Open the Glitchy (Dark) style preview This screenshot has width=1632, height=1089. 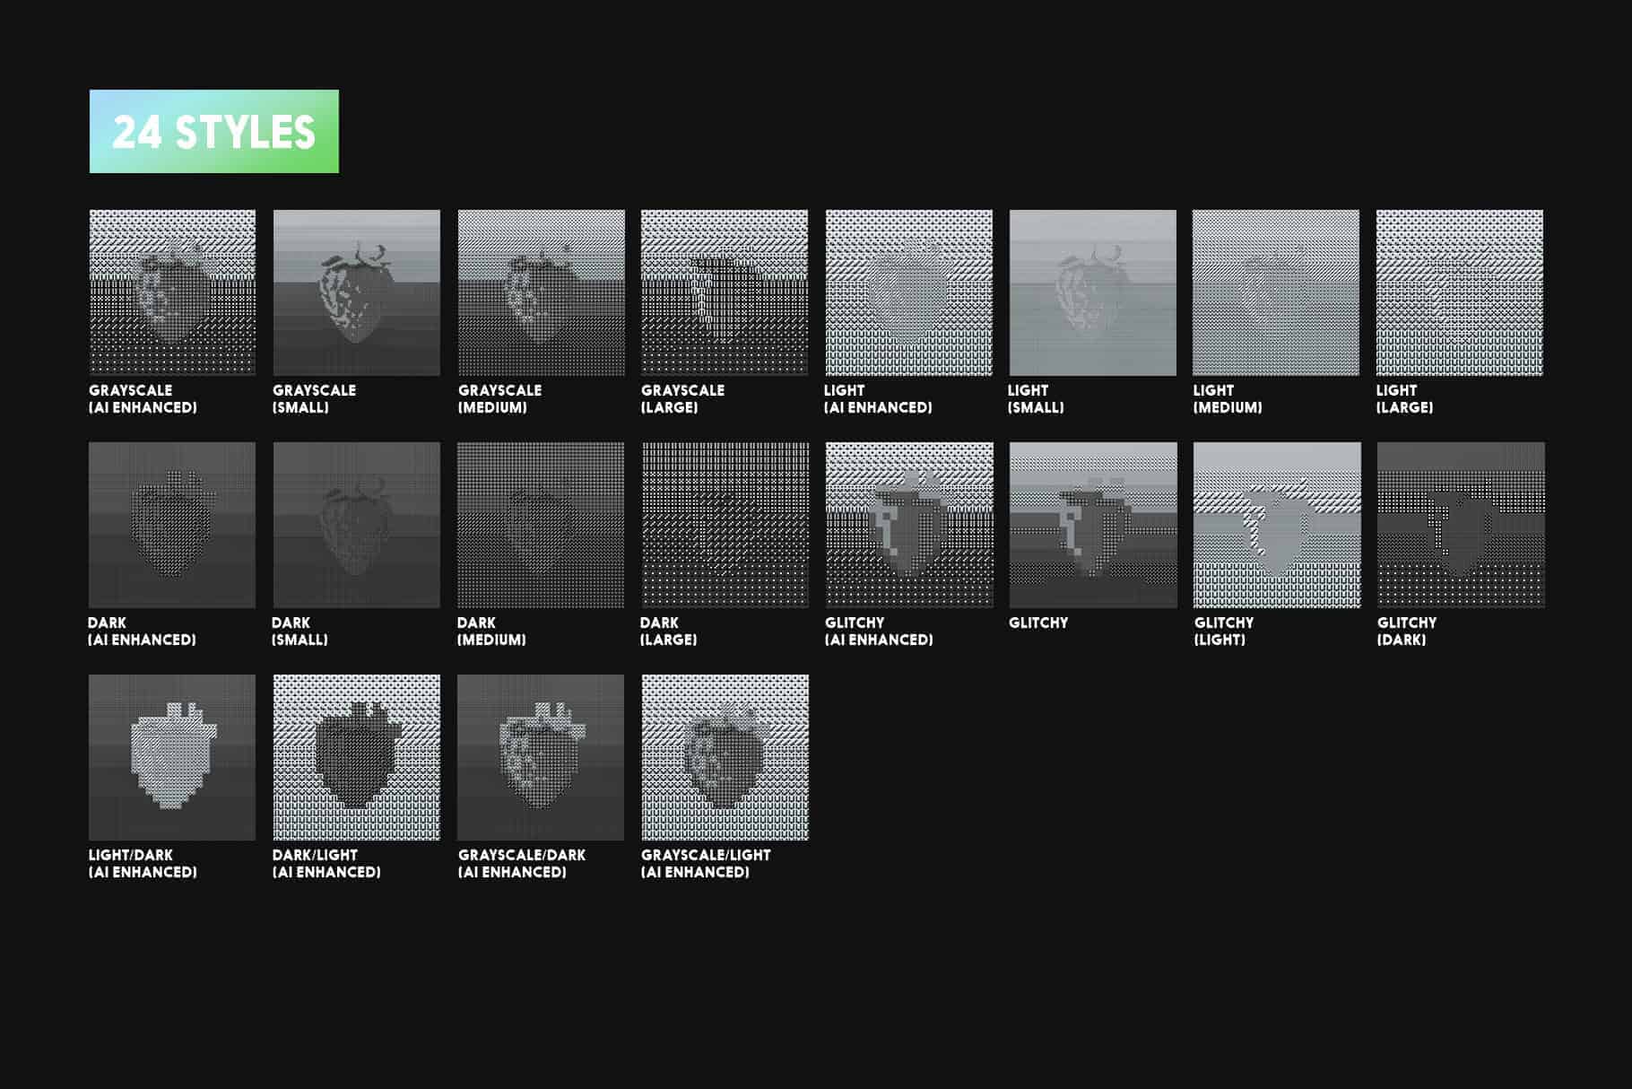1460,525
